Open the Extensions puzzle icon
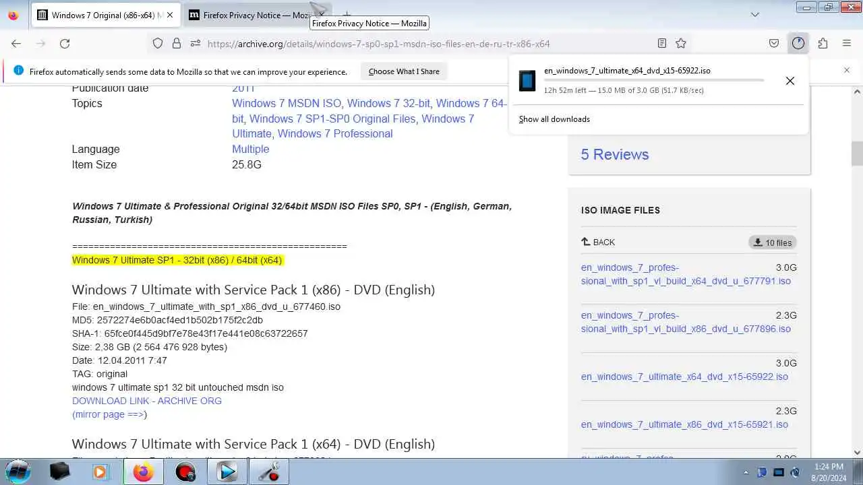 tap(823, 43)
